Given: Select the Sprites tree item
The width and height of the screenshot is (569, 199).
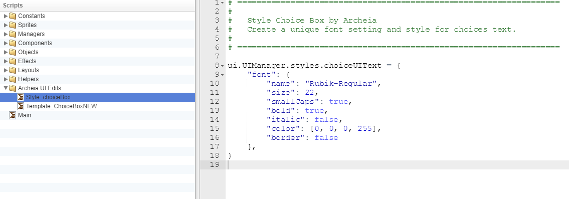Looking at the screenshot, I should 97,25.
